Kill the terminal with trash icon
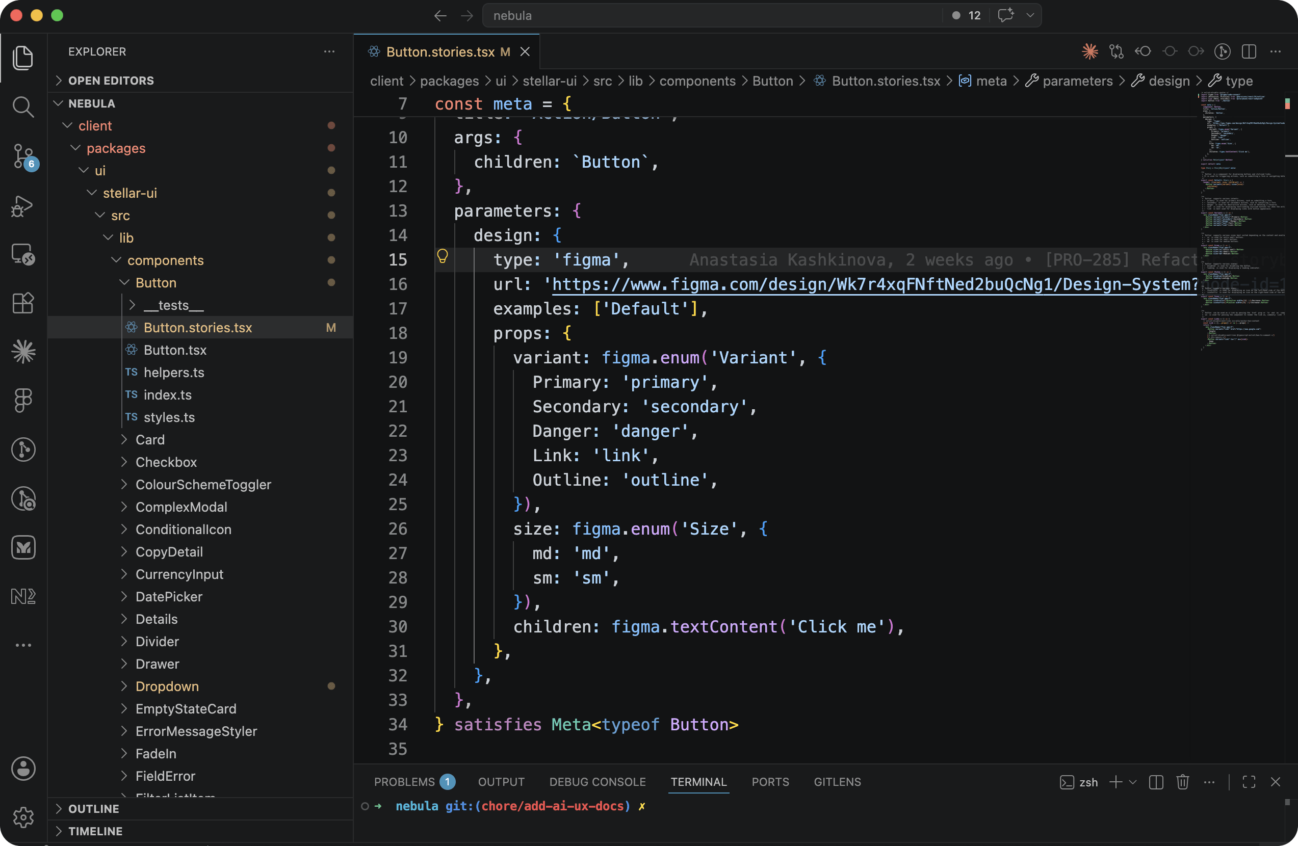1298x846 pixels. [x=1182, y=782]
